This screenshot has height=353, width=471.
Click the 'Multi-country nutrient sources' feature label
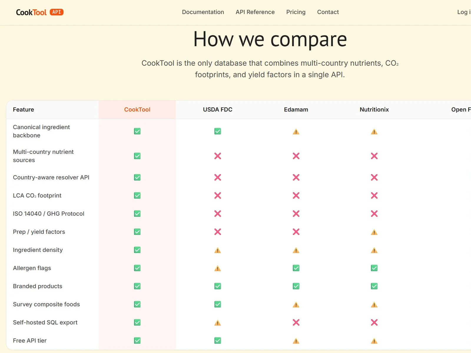(x=43, y=156)
